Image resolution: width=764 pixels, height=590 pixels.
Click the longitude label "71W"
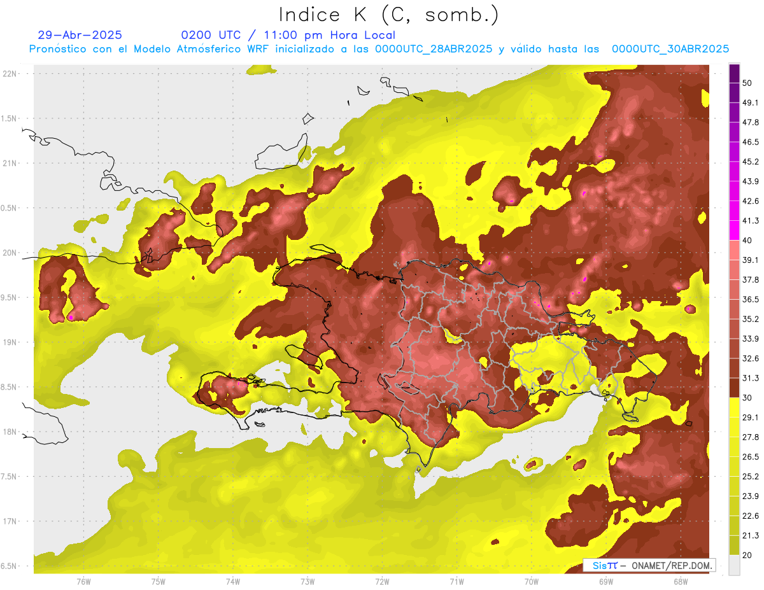click(456, 582)
